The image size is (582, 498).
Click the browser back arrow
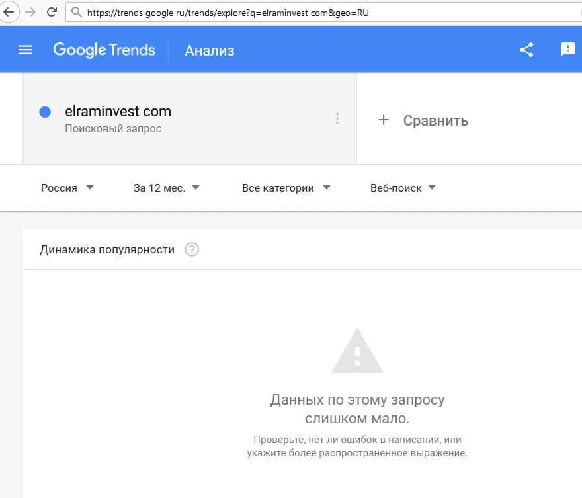[x=9, y=12]
